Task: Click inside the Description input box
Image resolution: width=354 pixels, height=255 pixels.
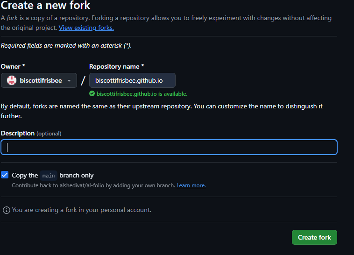Action: [169, 147]
